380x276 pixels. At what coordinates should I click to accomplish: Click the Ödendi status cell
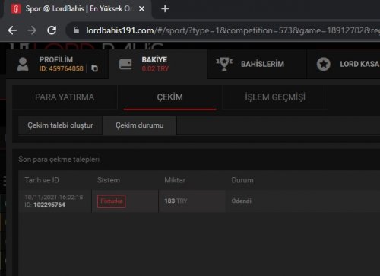[x=241, y=201]
